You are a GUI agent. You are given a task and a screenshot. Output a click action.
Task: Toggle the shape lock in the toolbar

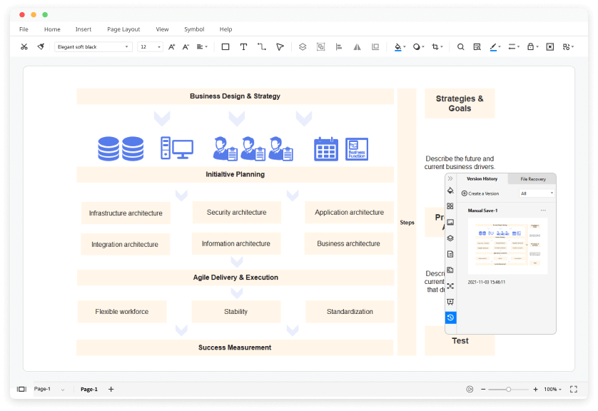coord(531,46)
